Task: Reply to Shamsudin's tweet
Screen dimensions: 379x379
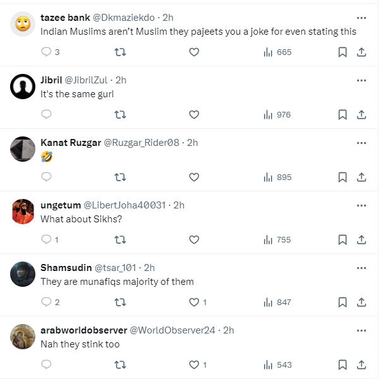Action: (46, 302)
